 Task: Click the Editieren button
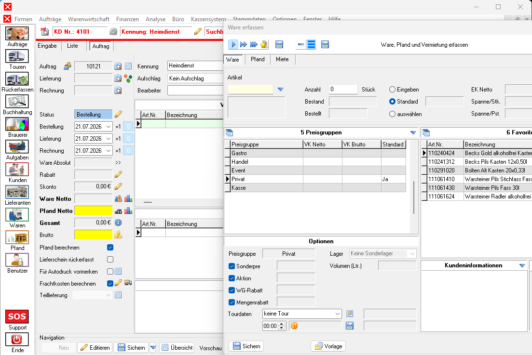tap(95, 348)
